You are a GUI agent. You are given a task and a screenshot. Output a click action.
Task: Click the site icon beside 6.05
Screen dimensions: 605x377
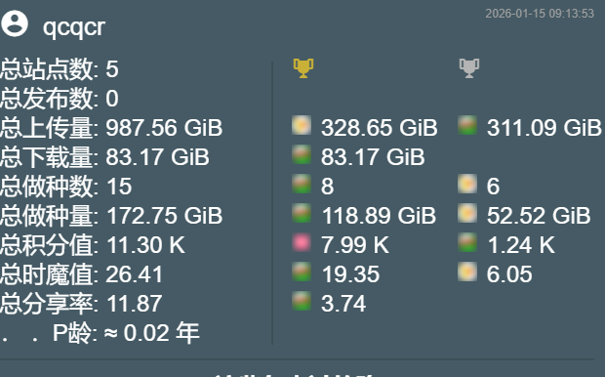(467, 272)
